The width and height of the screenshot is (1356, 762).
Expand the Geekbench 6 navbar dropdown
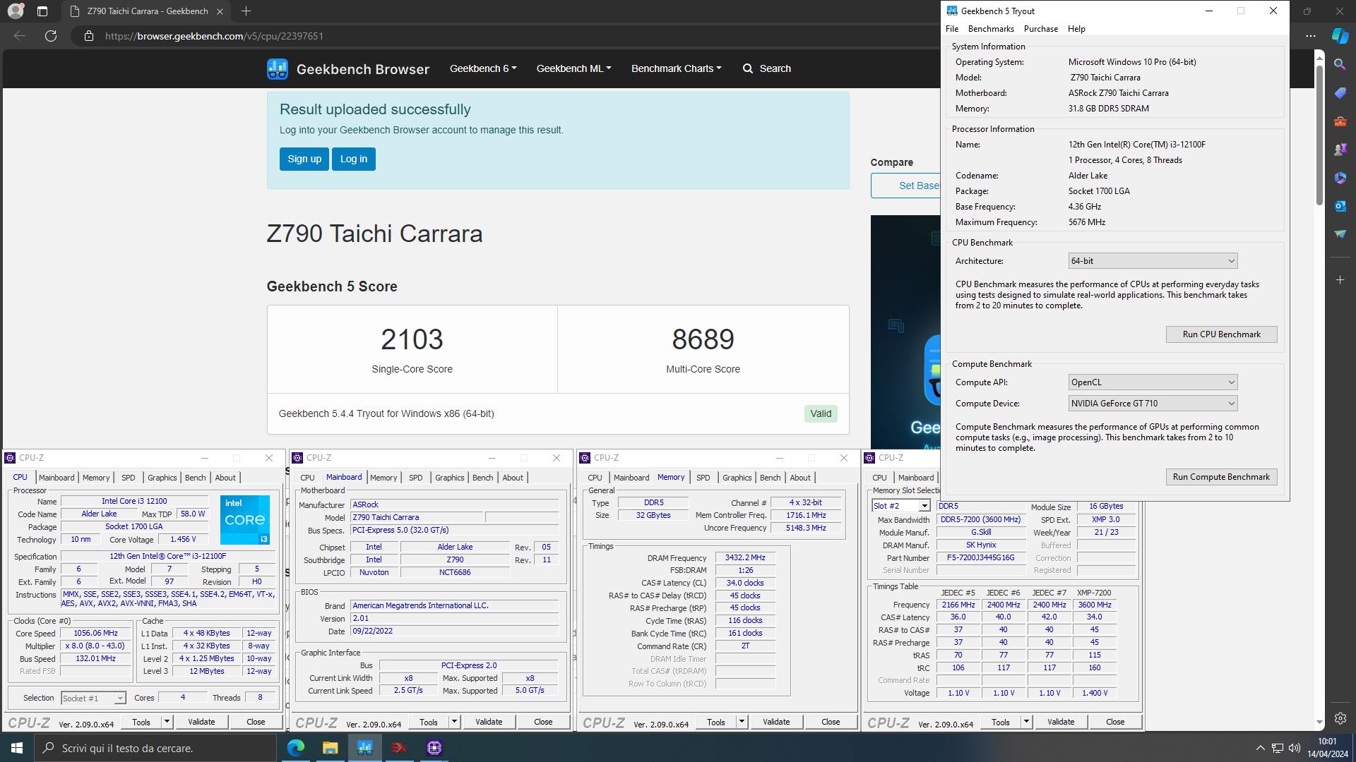(483, 68)
